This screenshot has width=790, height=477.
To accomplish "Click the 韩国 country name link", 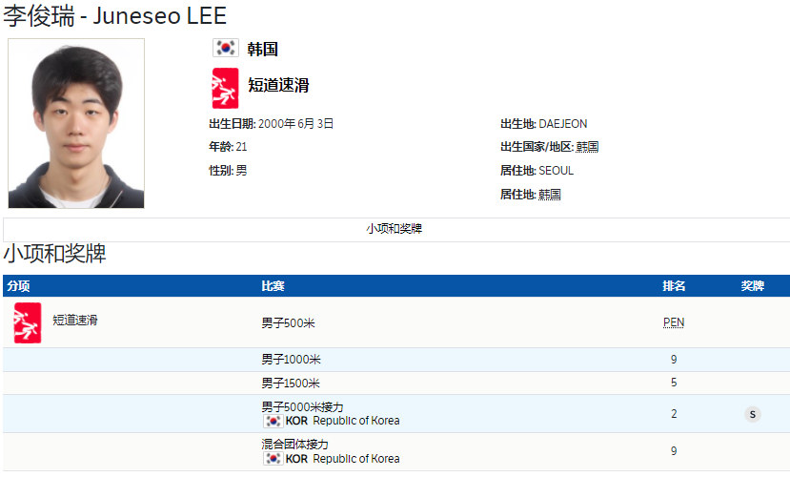I will (262, 49).
